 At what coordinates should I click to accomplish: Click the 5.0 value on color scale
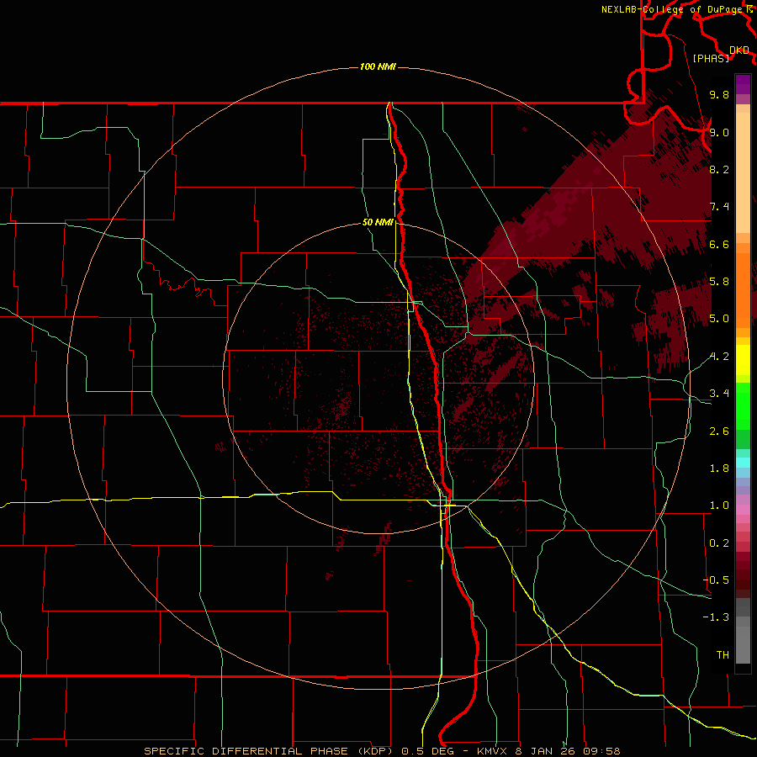[719, 319]
